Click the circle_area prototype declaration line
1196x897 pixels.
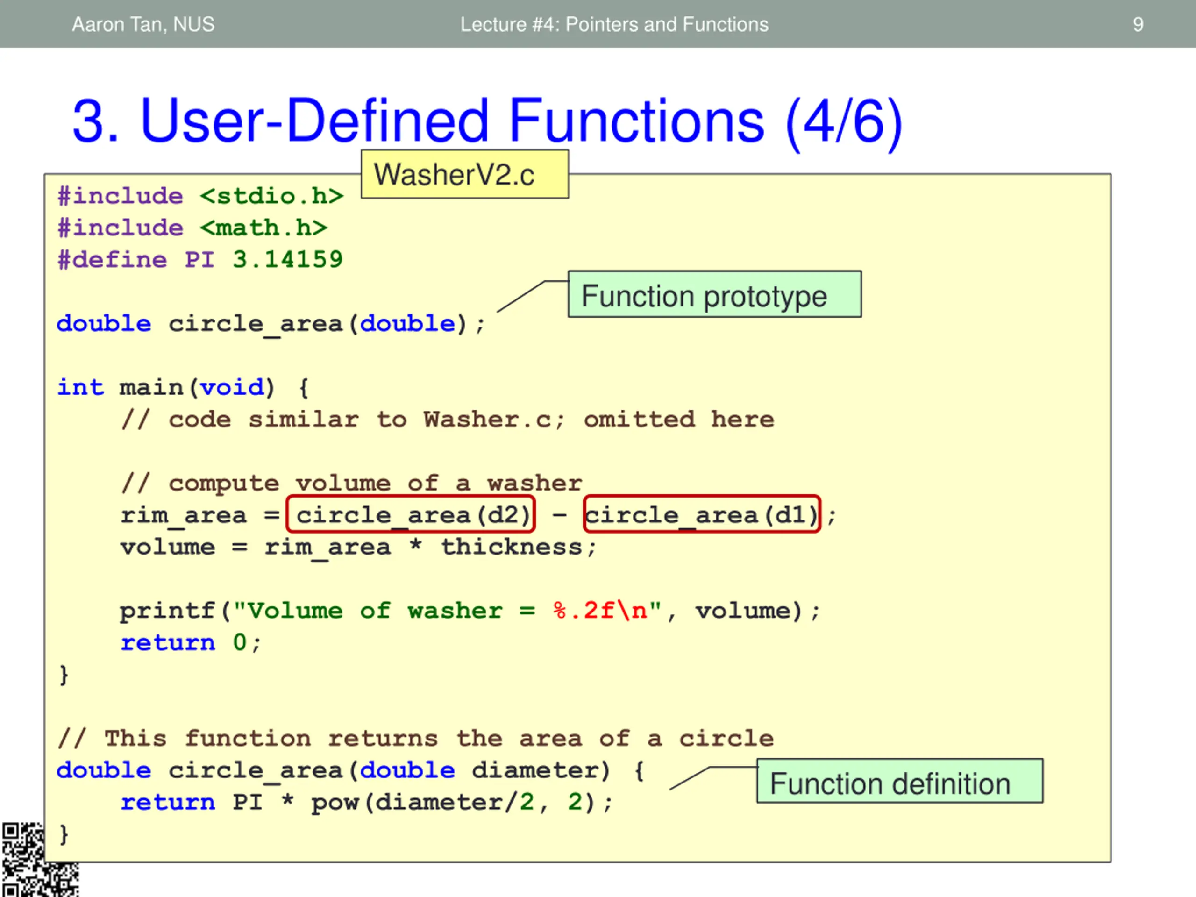[271, 324]
